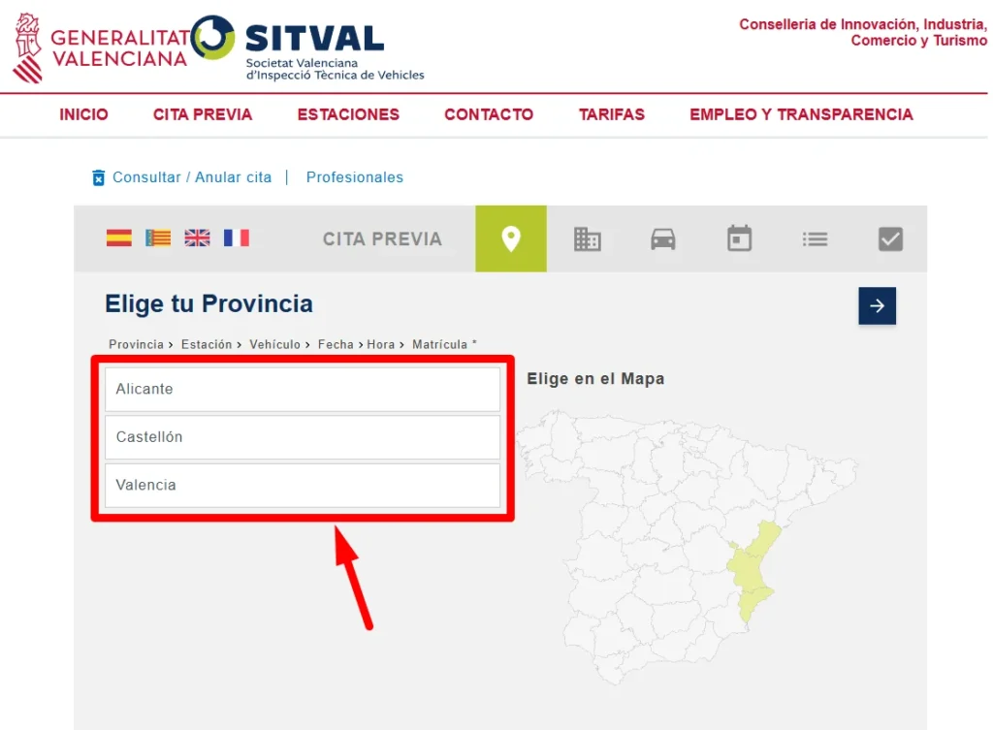Click the Consultar / Anular cita link

pos(191,177)
